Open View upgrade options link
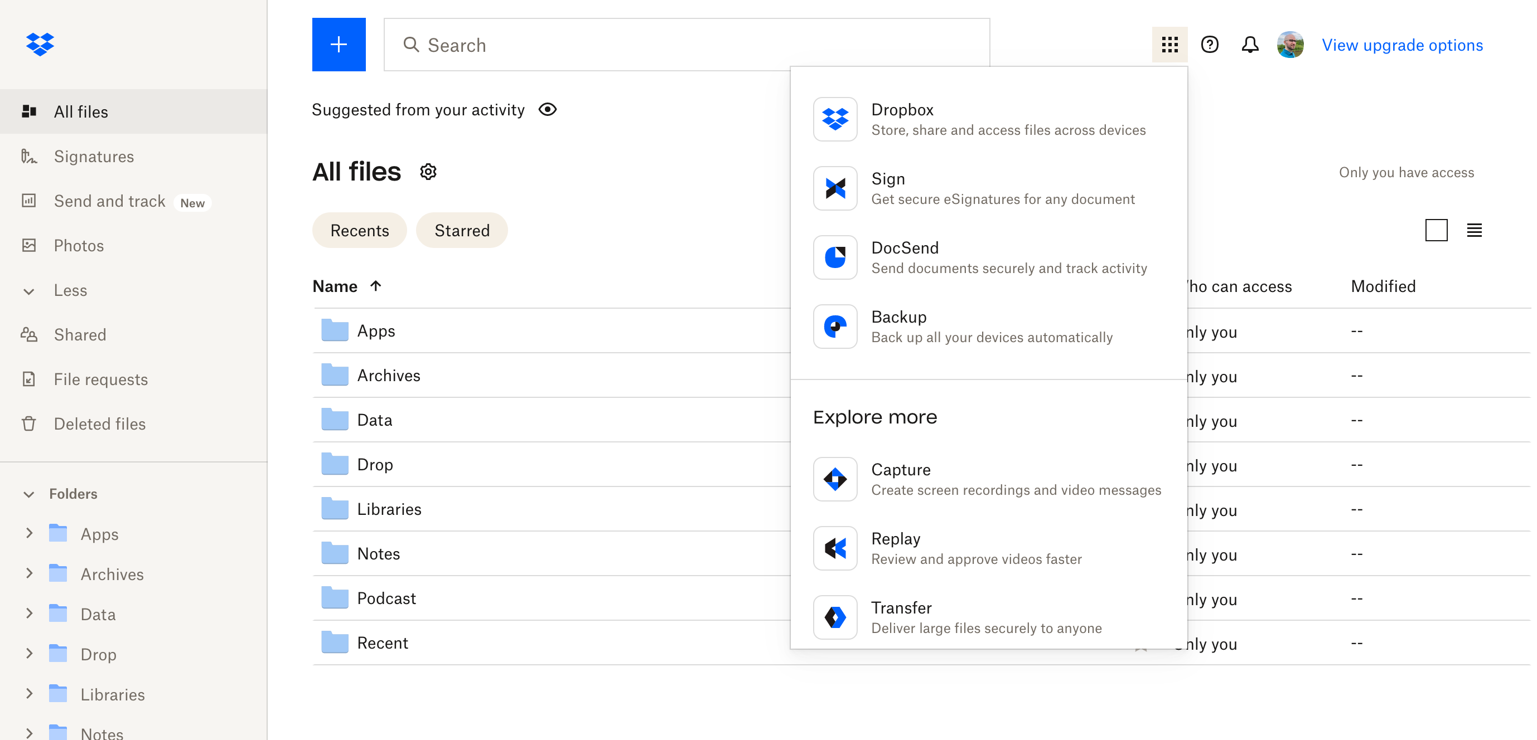This screenshot has height=740, width=1537. [x=1402, y=45]
